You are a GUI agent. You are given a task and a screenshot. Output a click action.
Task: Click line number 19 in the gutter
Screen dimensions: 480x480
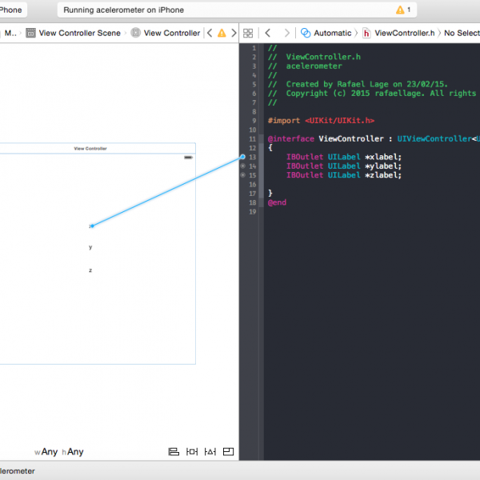point(253,212)
